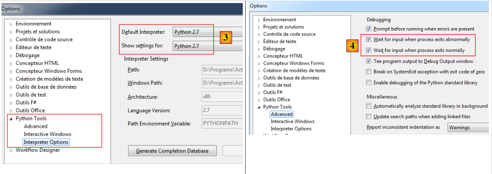The height and width of the screenshot is (174, 492).
Task: Expand the Environnement node in left tree
Action: pos(11,24)
